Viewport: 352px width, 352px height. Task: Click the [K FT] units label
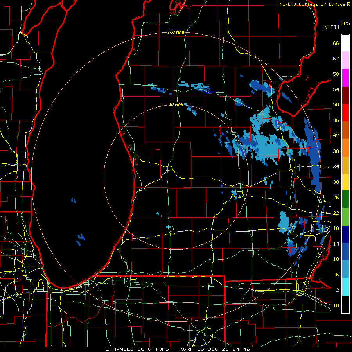[330, 27]
